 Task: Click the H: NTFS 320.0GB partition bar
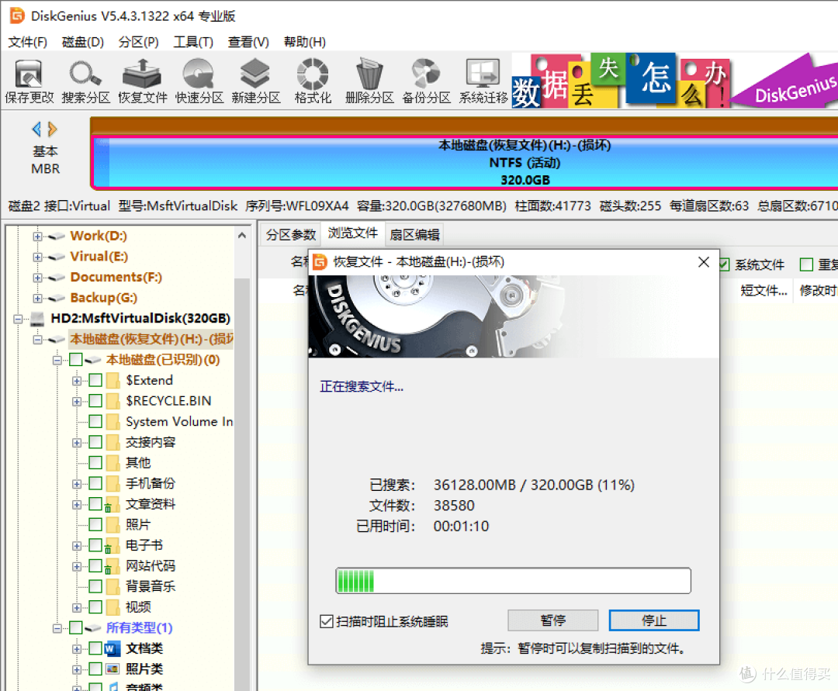(465, 163)
